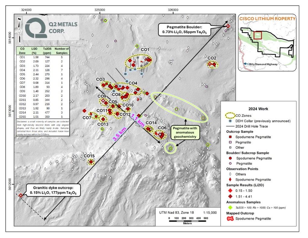
Task: Click the 2024 Drill Hole Trace legend line
Action: tap(230, 126)
